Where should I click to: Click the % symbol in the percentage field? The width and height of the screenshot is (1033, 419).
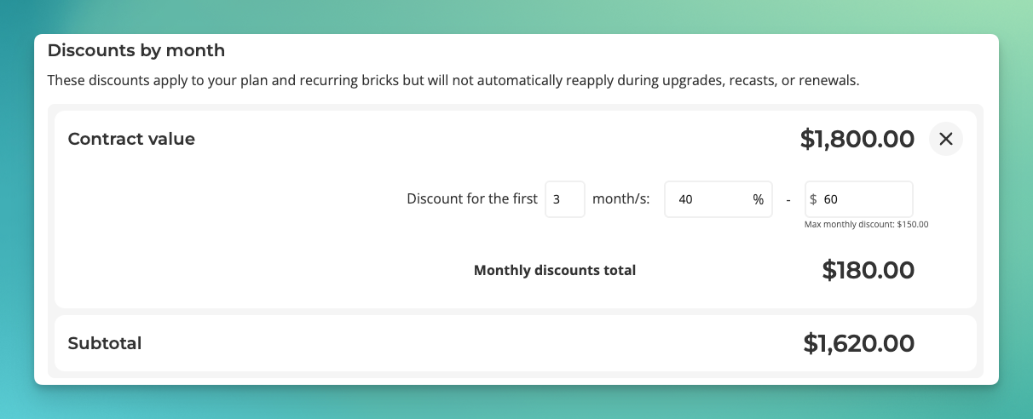tap(758, 199)
